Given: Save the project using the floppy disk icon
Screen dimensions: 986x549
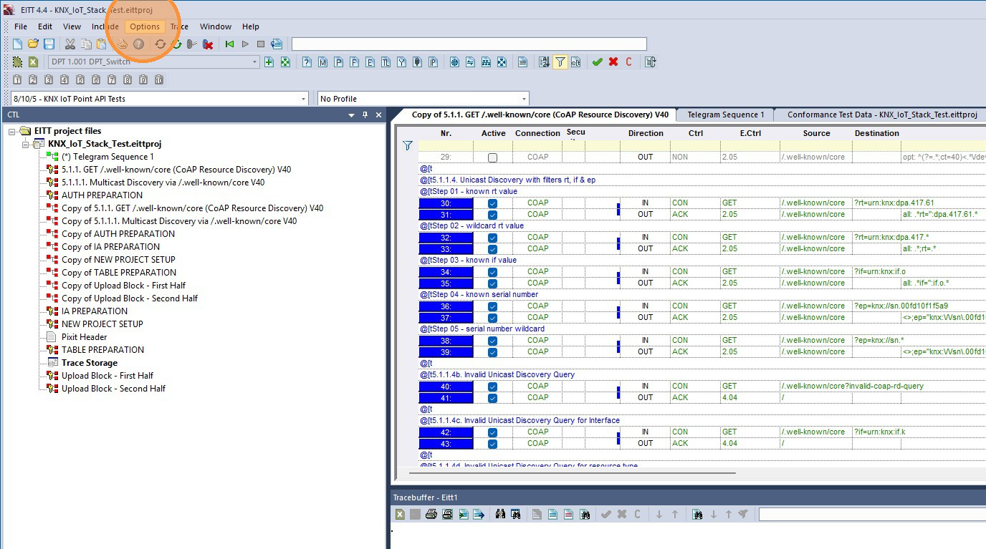Looking at the screenshot, I should tap(49, 44).
